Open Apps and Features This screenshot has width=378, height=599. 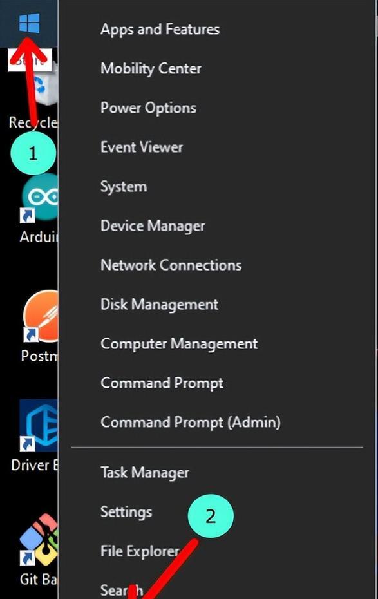[x=160, y=30]
